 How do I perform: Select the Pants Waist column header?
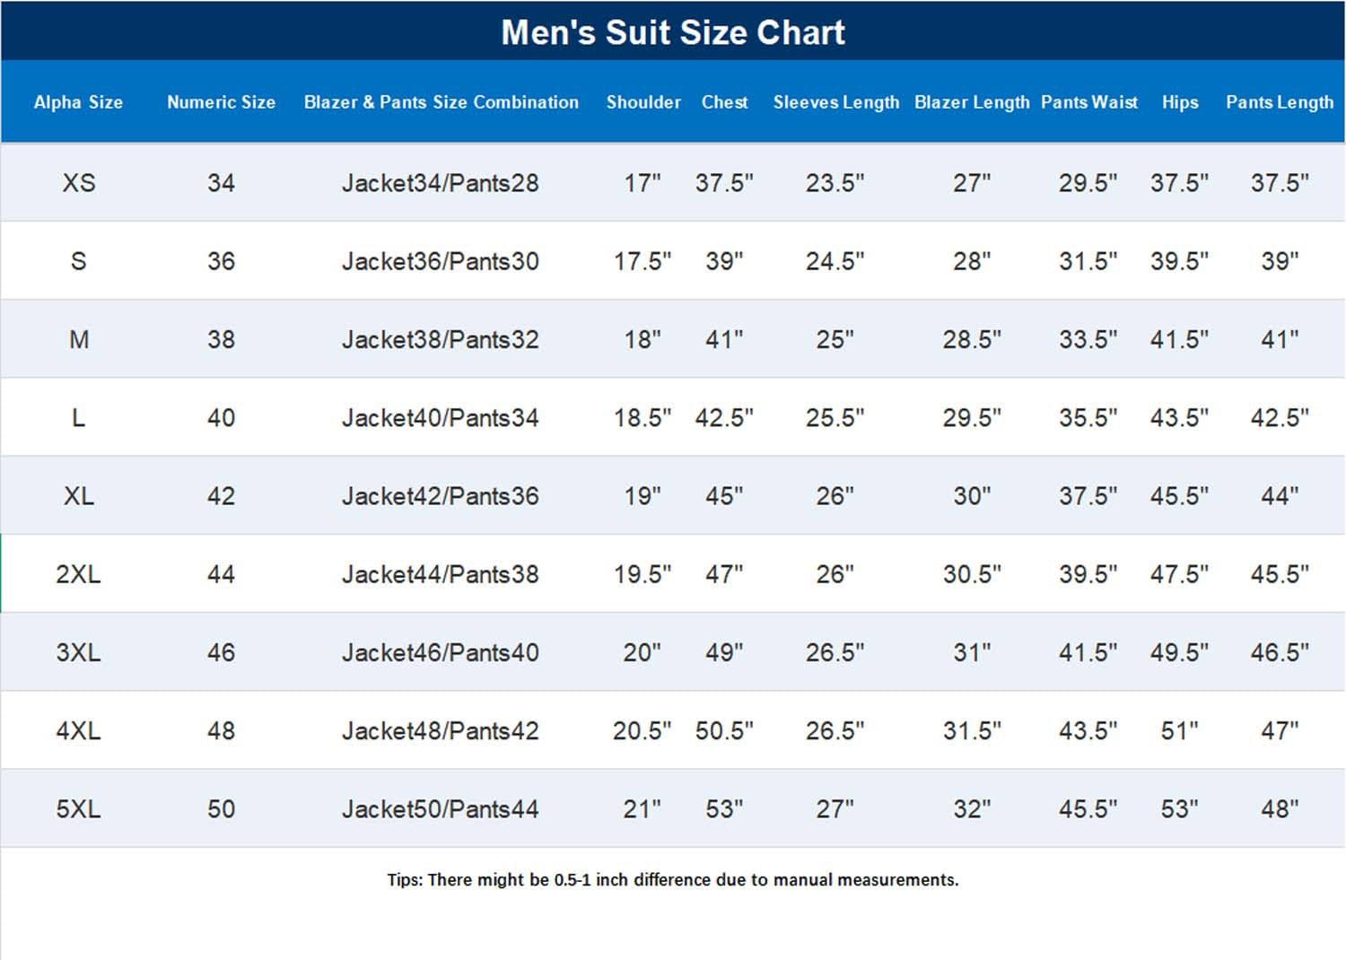(x=1089, y=102)
